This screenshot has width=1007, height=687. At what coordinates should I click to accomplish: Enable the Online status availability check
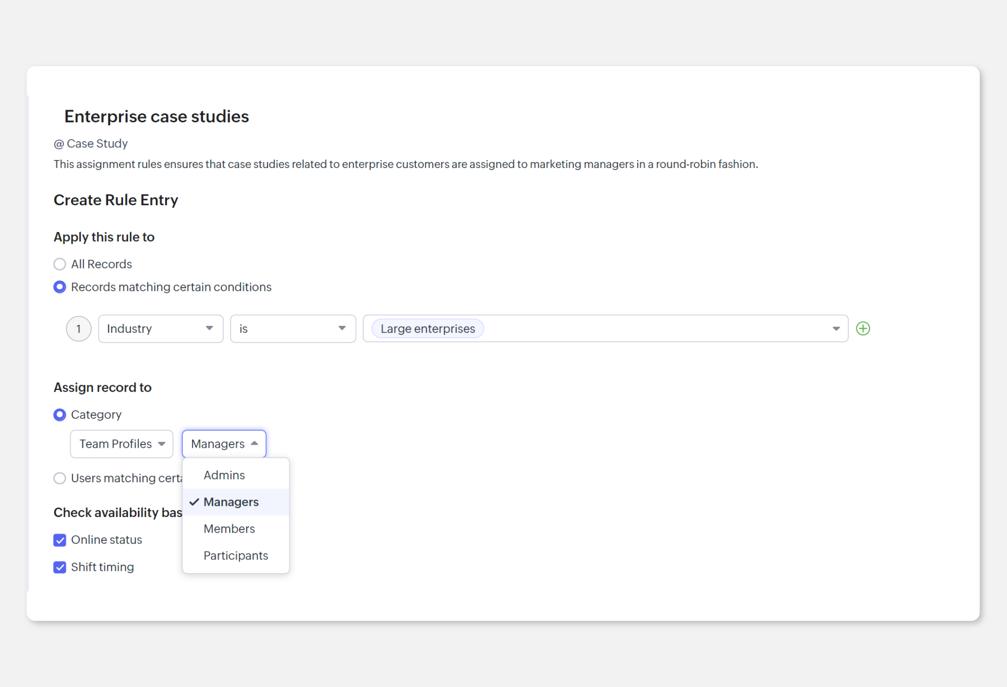pyautogui.click(x=60, y=539)
